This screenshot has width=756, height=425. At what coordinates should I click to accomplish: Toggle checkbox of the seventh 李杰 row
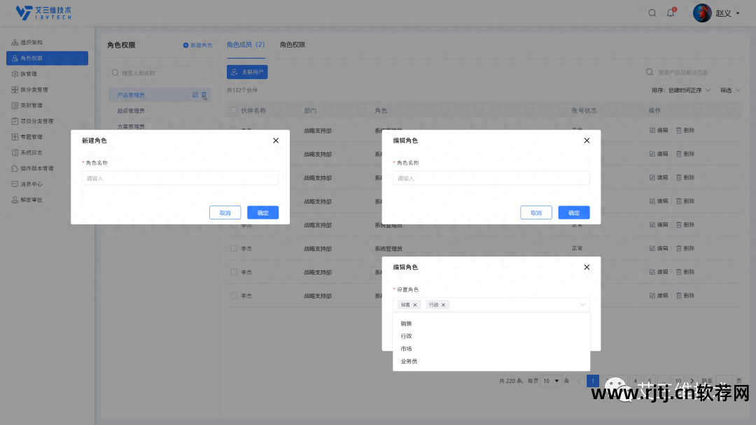point(234,272)
